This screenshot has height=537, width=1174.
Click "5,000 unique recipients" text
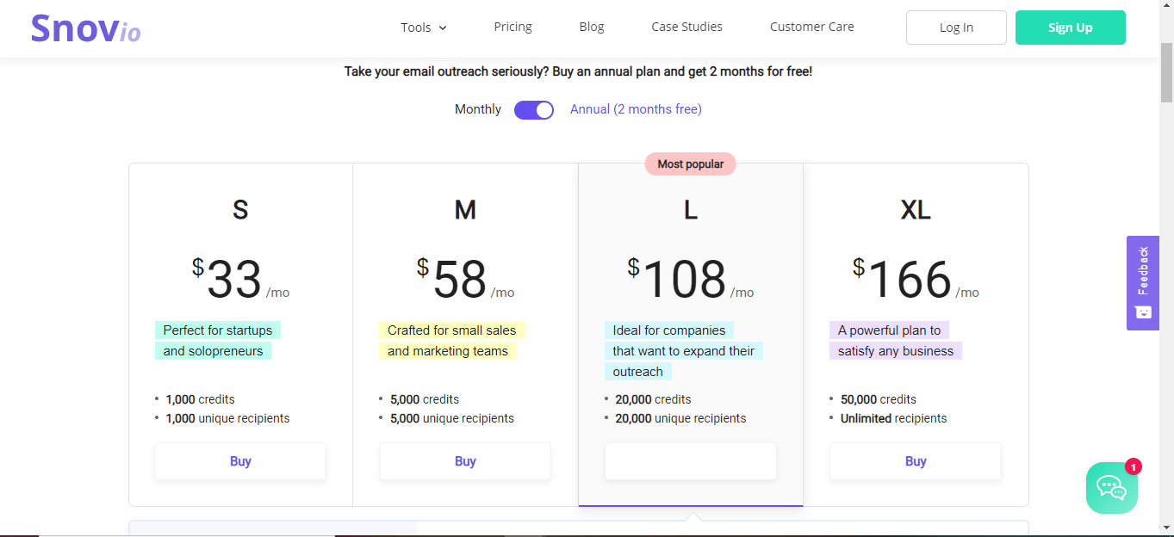(452, 418)
